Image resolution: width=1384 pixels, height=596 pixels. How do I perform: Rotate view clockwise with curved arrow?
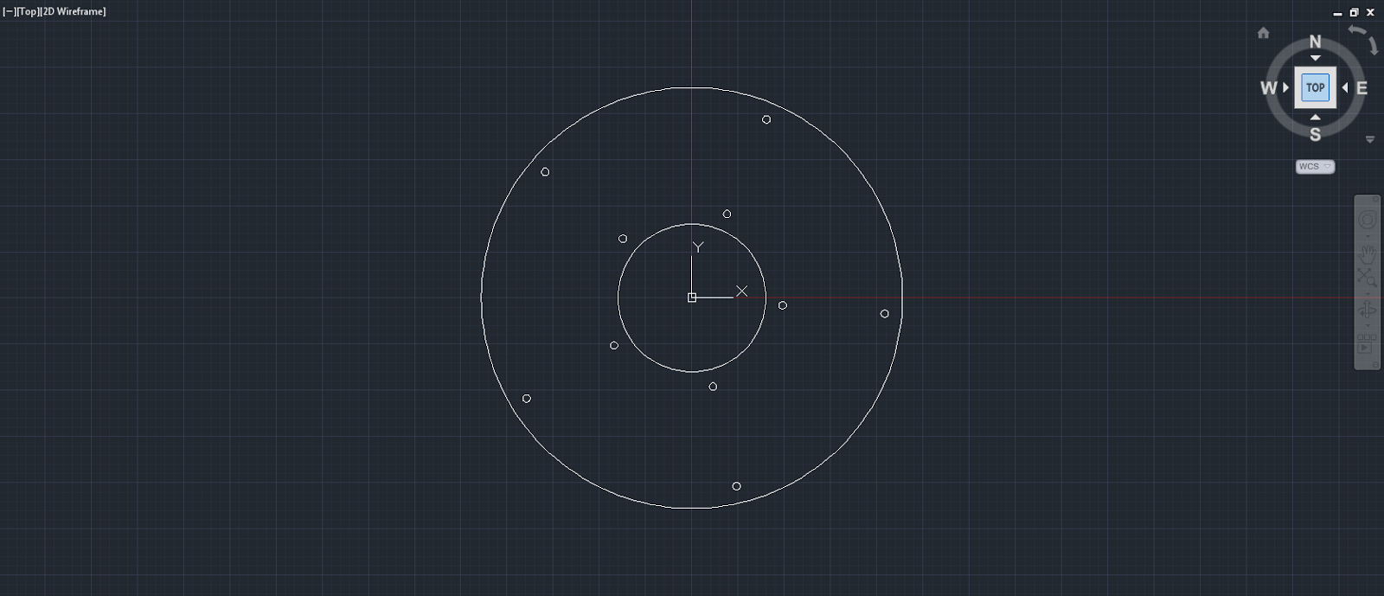click(1373, 47)
